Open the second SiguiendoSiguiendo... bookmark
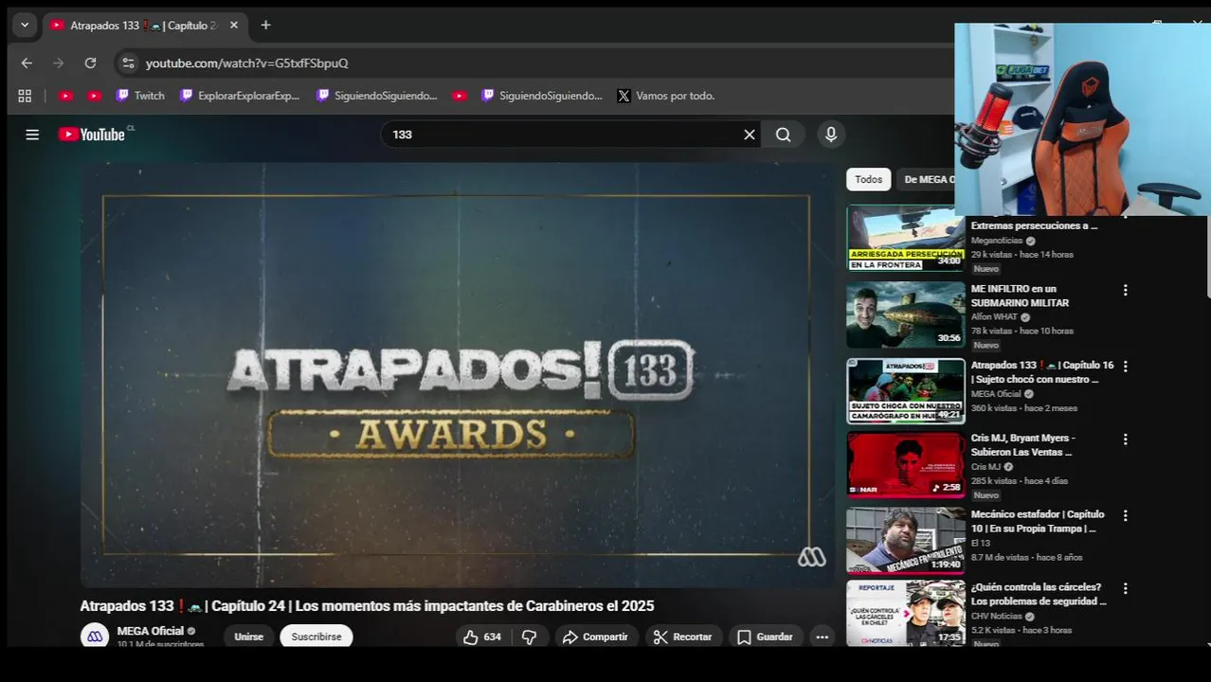Screen dimensions: 1211x682 click(x=542, y=96)
